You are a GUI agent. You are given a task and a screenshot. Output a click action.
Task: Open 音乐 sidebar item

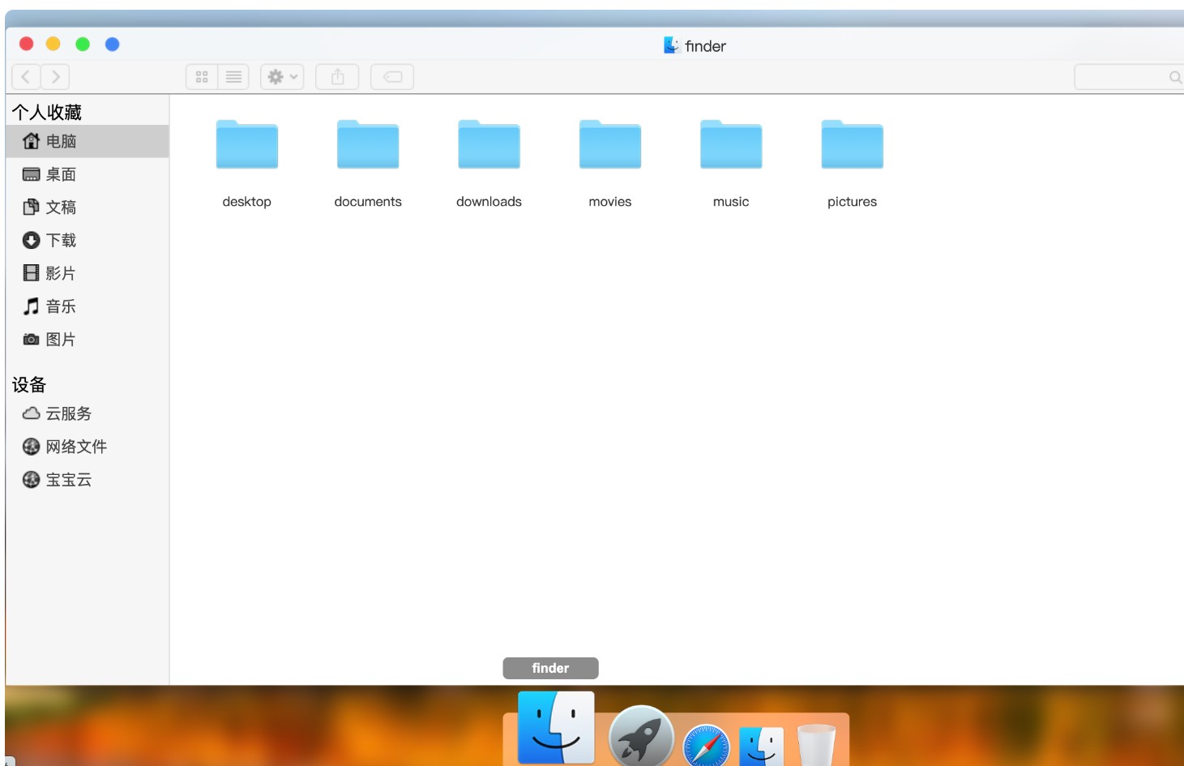[x=60, y=306]
